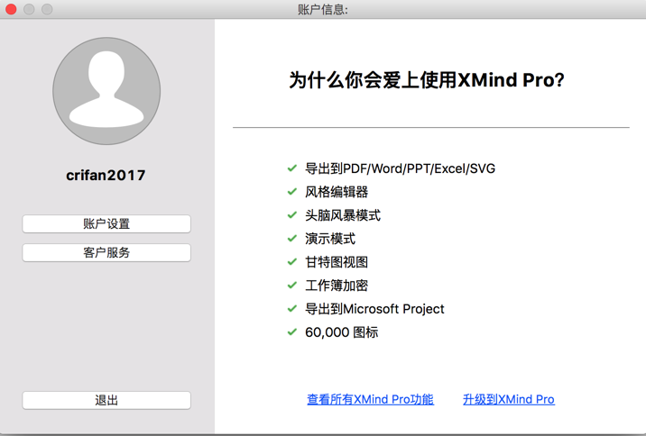Click green checkmark beside 头脑风暴模式
Screen dimensions: 646x436
pos(292,215)
